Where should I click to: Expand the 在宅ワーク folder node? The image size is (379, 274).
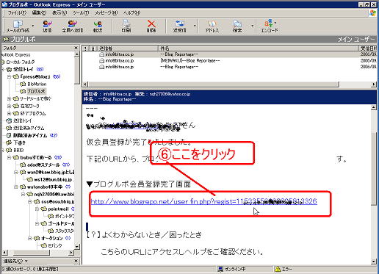(x=9, y=106)
